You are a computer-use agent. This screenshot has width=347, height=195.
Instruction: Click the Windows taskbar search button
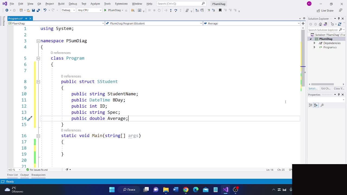point(129,190)
